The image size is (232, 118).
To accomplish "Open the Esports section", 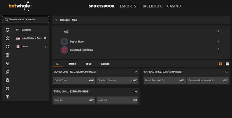I will click(x=128, y=6).
